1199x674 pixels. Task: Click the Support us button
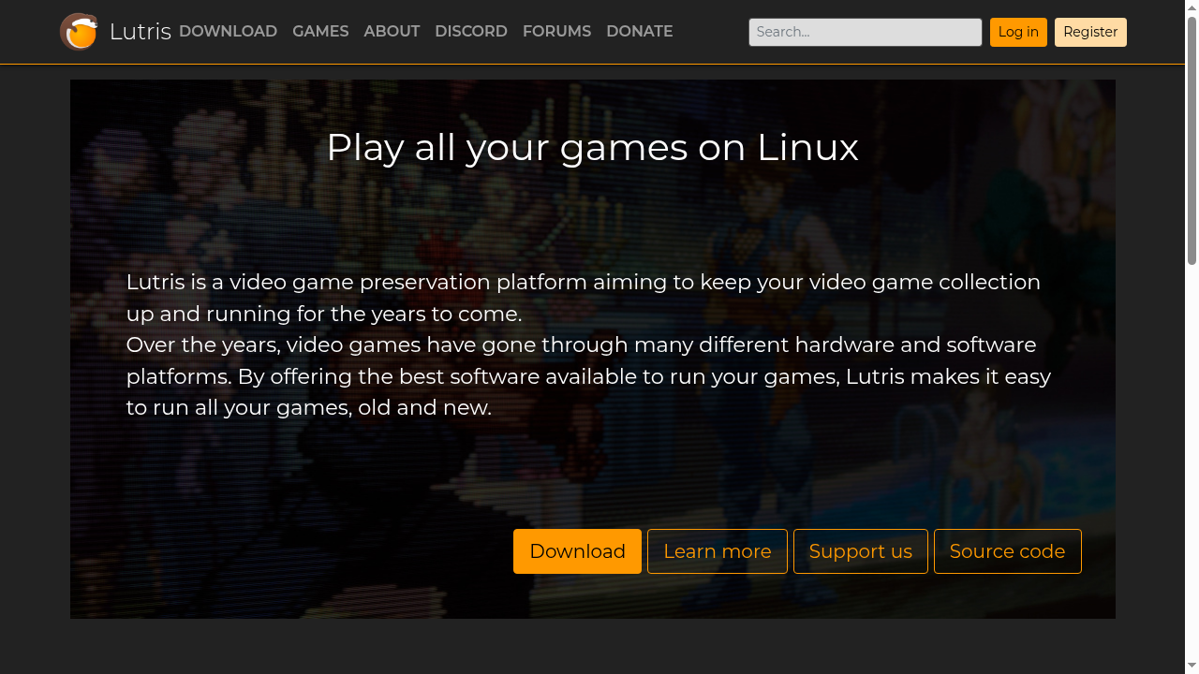[860, 550]
